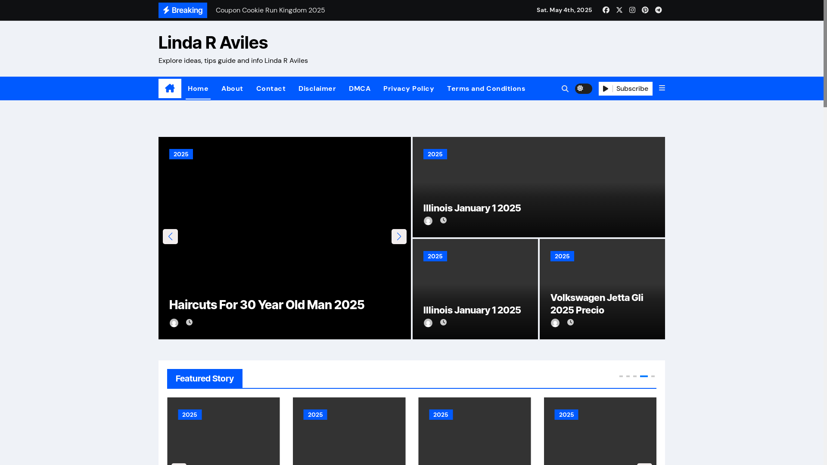Select the active fourth pagination dot

click(x=644, y=376)
